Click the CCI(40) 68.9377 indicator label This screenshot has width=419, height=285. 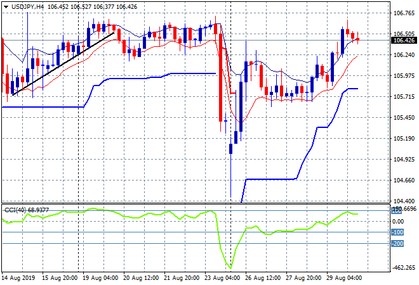(x=27, y=210)
